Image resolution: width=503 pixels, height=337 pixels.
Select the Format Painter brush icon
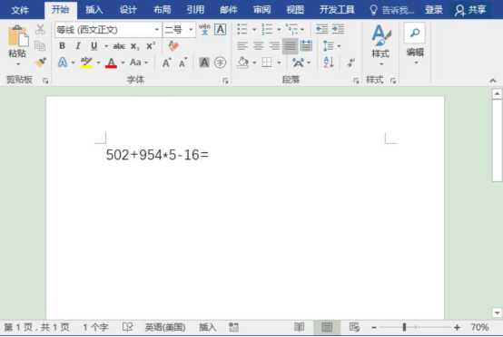(41, 63)
